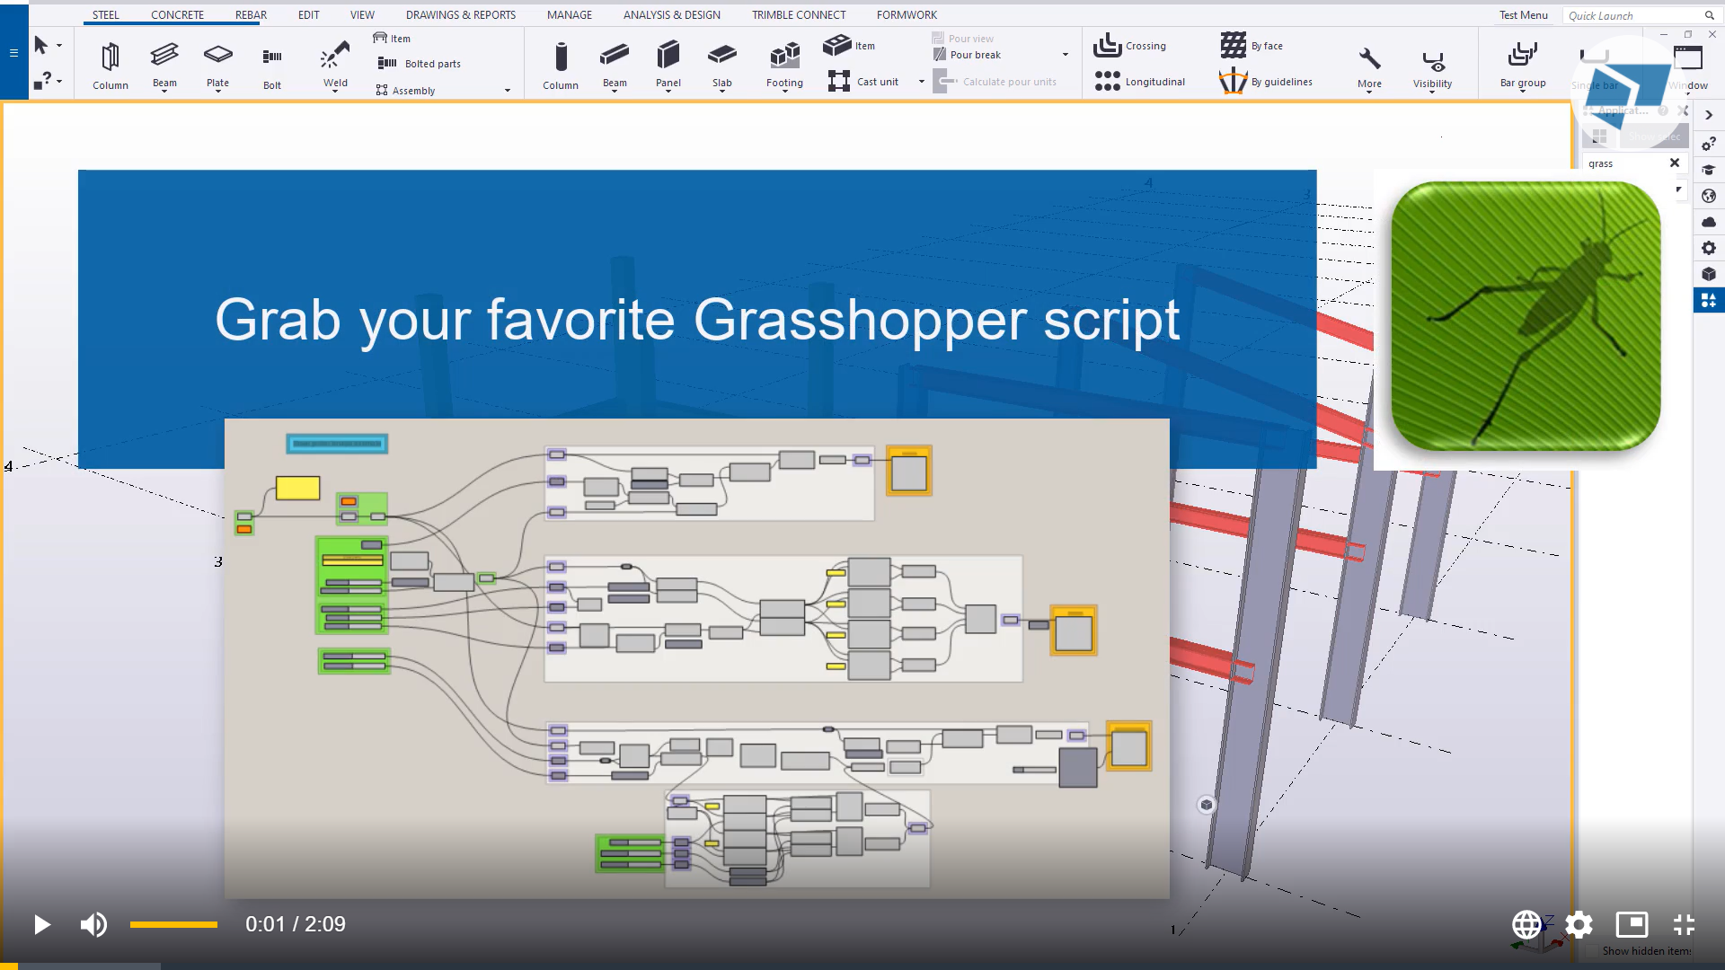Open the Footing tool
1725x970 pixels.
(x=784, y=65)
